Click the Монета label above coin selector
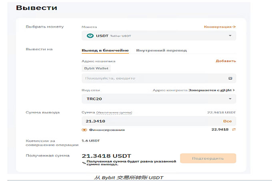This screenshot has height=181, width=272. pyautogui.click(x=89, y=27)
